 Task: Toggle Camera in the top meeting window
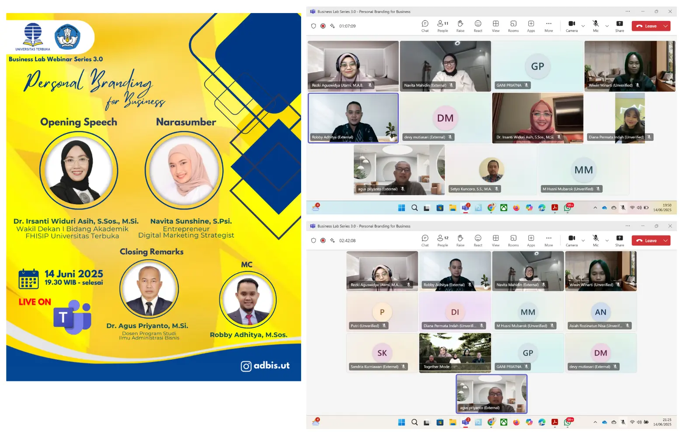[x=572, y=26]
